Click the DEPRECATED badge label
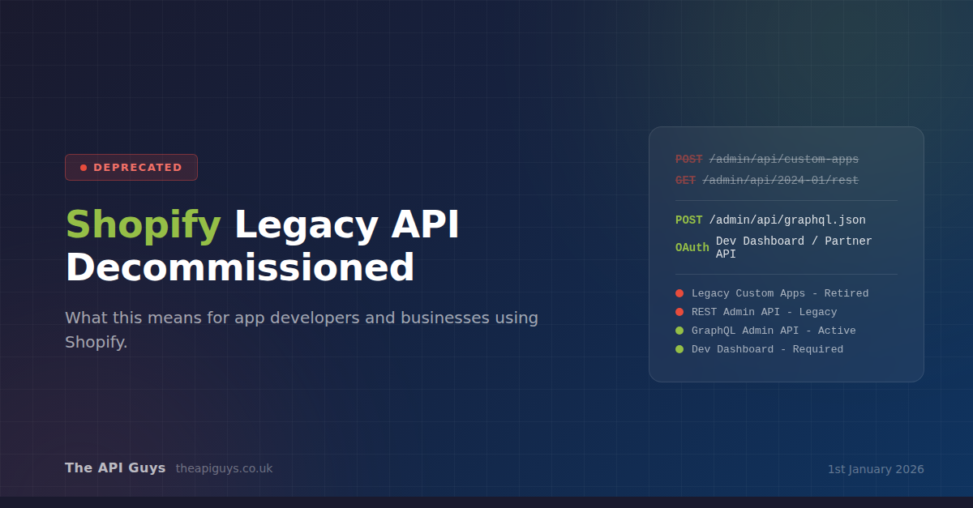The height and width of the screenshot is (508, 973). pyautogui.click(x=137, y=168)
